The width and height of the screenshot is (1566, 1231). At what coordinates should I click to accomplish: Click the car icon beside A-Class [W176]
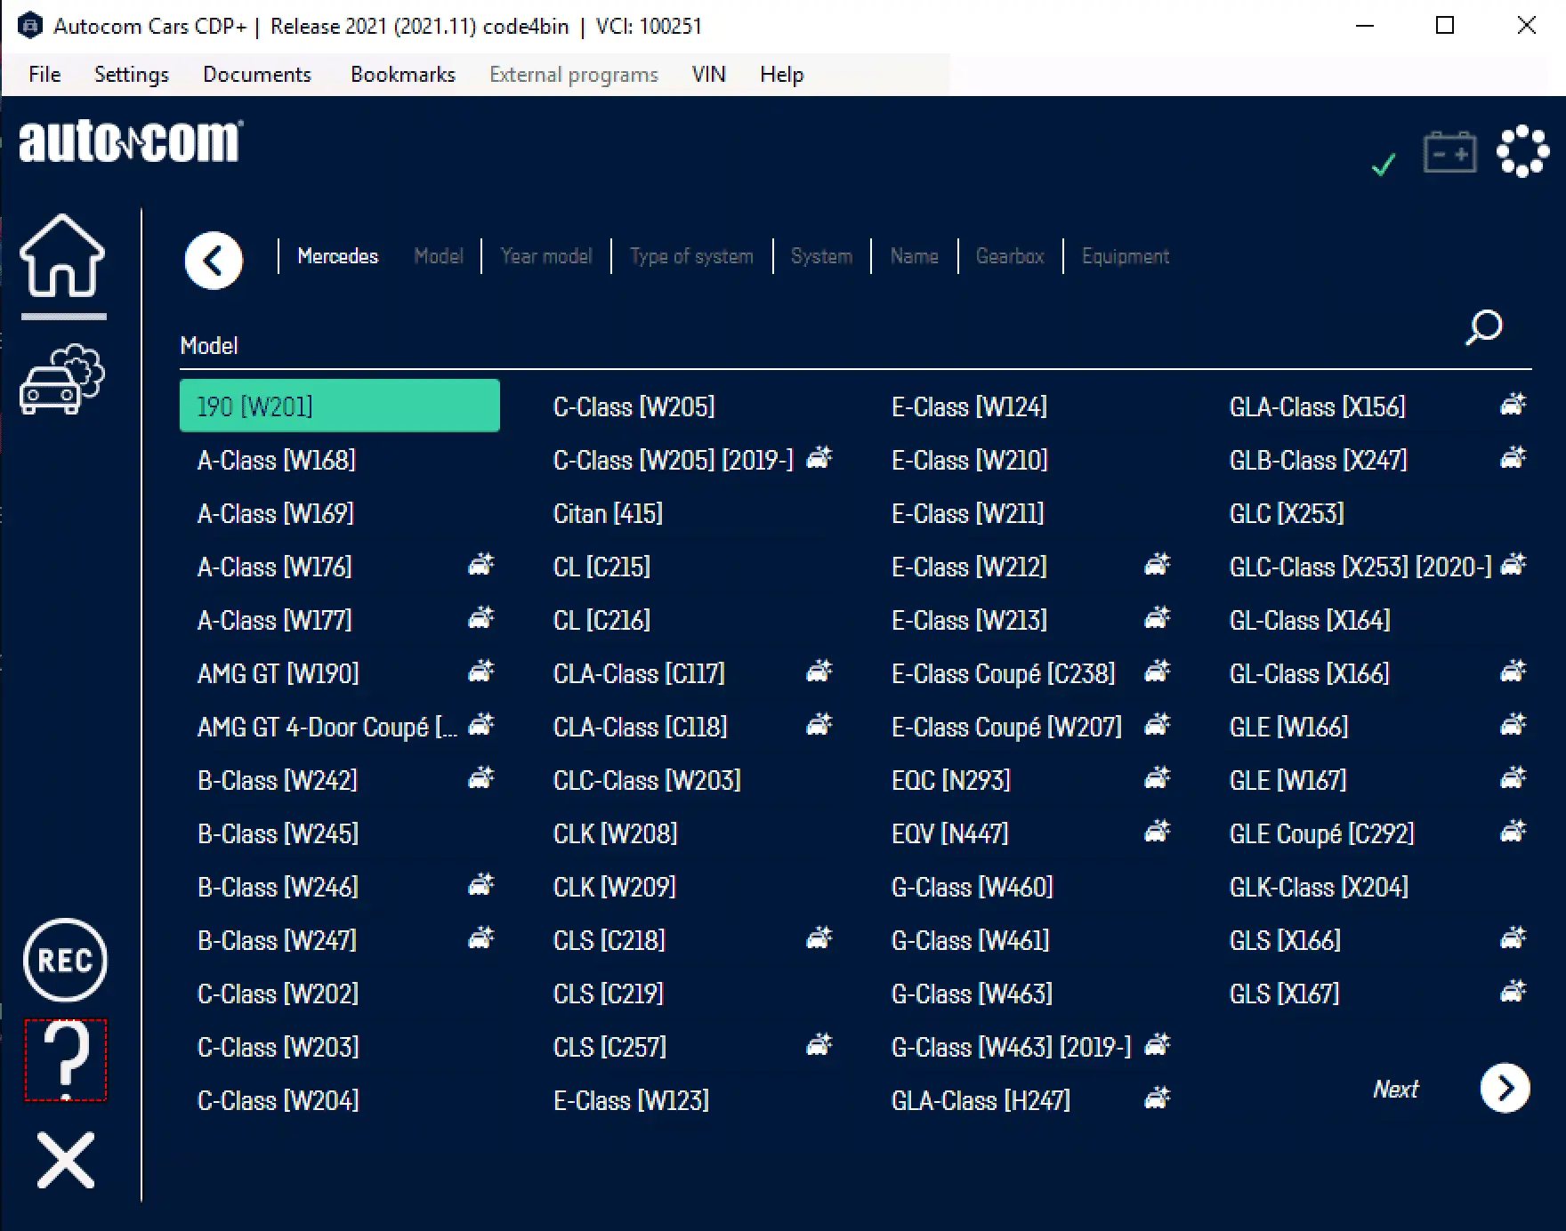point(481,565)
